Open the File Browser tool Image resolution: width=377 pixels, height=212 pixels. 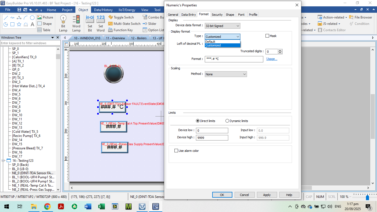(361, 17)
